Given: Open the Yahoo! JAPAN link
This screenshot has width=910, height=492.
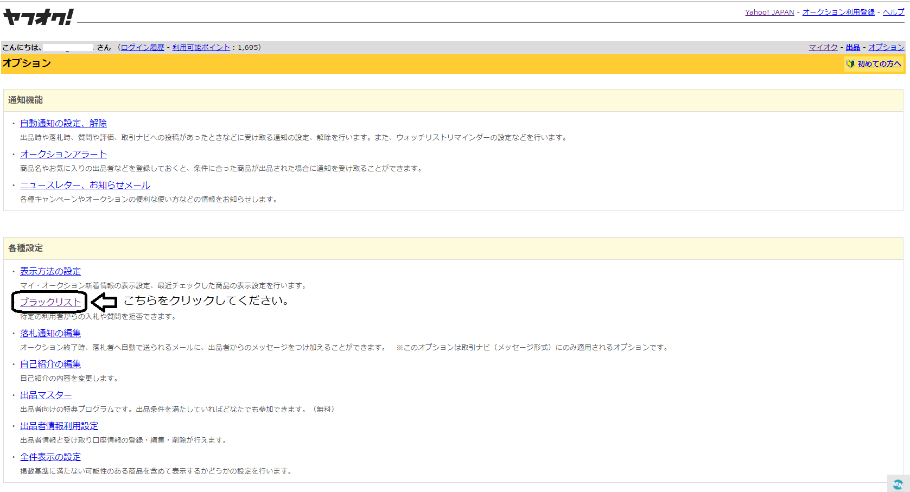Looking at the screenshot, I should pos(769,12).
